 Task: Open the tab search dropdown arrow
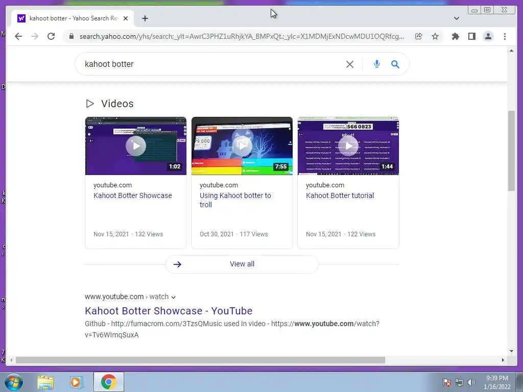tap(457, 18)
